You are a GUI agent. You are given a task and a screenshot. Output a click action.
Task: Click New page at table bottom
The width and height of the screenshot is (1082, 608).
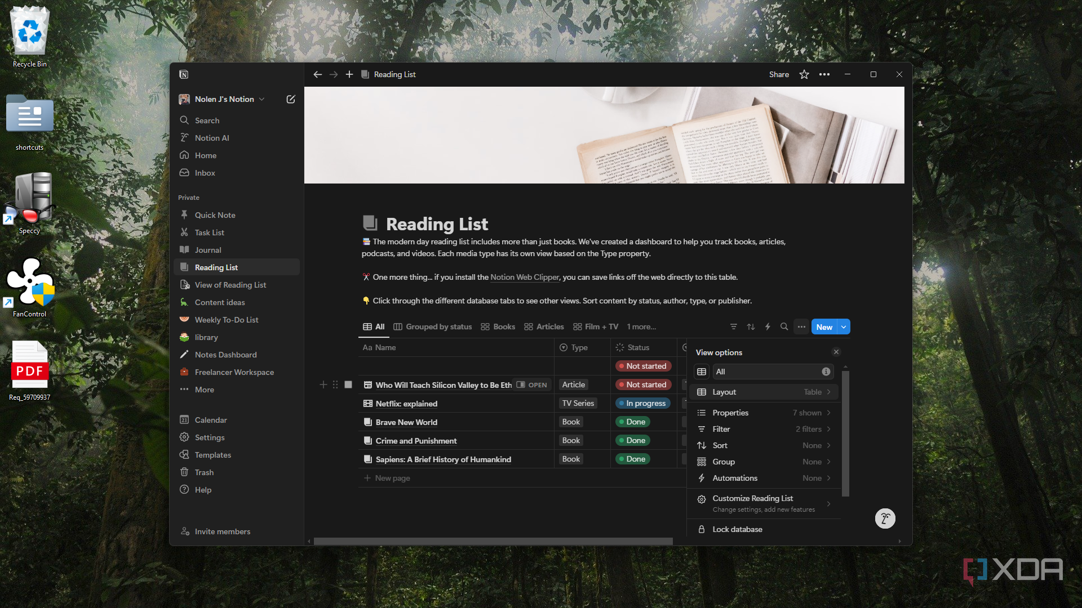pyautogui.click(x=387, y=478)
